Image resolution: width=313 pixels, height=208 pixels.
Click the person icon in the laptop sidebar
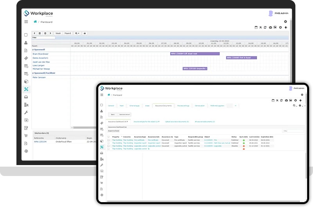26,43
